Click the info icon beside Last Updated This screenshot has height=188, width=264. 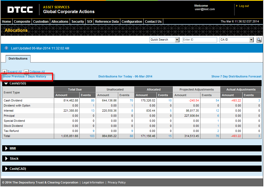[6, 48]
